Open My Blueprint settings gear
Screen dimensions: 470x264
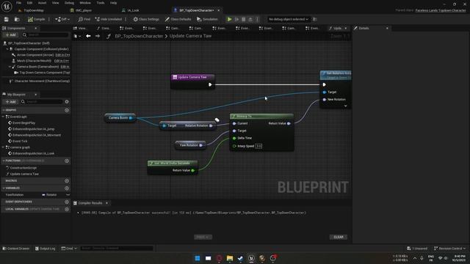pyautogui.click(x=67, y=102)
